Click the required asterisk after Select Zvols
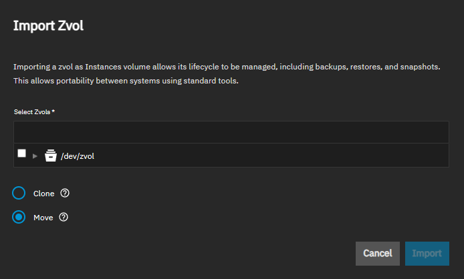This screenshot has width=464, height=279. tap(53, 111)
